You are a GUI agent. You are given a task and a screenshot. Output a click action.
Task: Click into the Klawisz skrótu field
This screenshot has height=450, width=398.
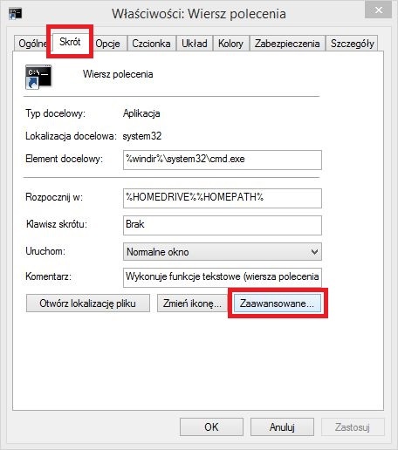[x=223, y=225]
